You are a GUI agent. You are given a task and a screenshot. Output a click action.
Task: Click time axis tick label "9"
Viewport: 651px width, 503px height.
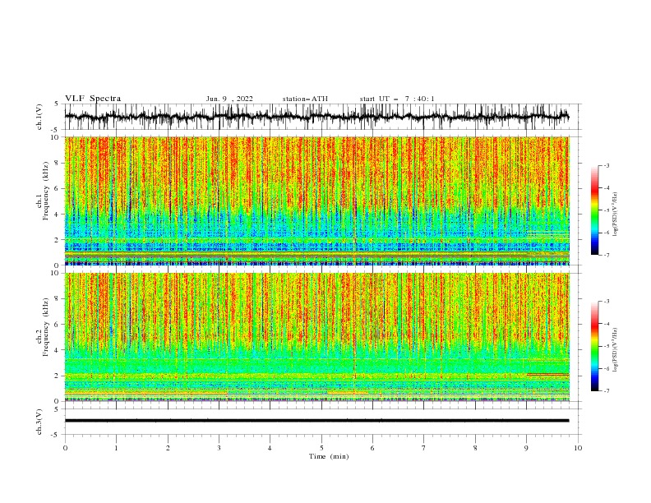click(526, 448)
